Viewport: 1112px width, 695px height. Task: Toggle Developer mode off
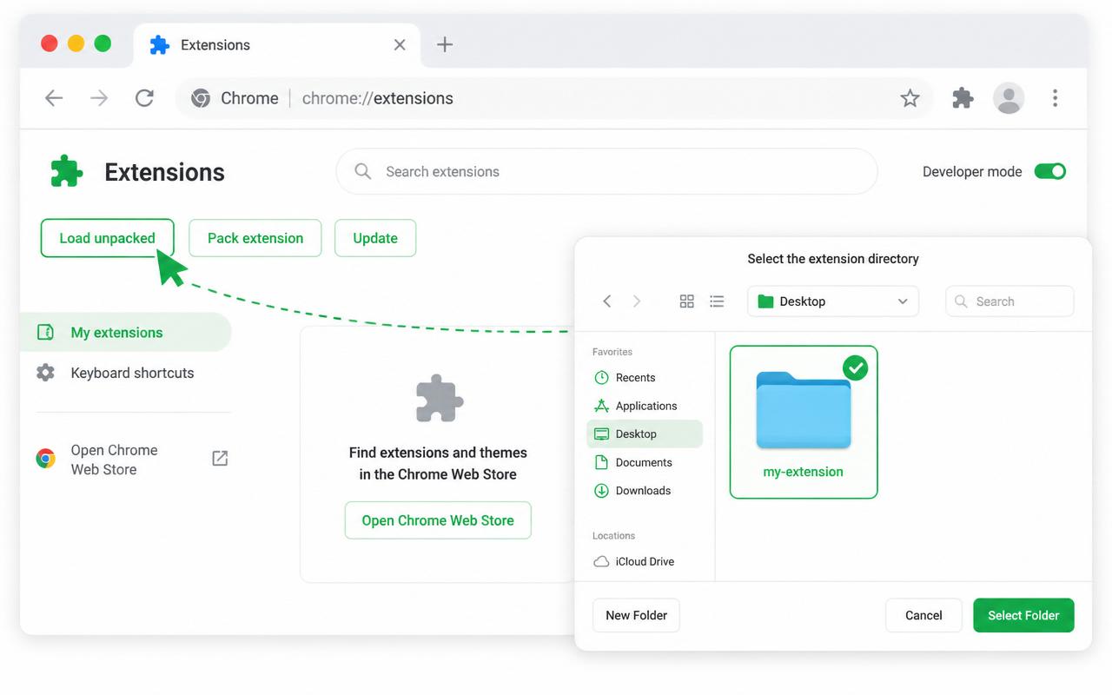coord(1049,171)
